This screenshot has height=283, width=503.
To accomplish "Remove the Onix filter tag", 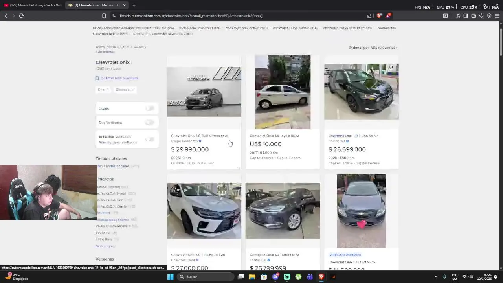I will (107, 90).
